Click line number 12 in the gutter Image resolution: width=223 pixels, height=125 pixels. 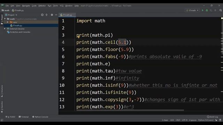click(62, 100)
